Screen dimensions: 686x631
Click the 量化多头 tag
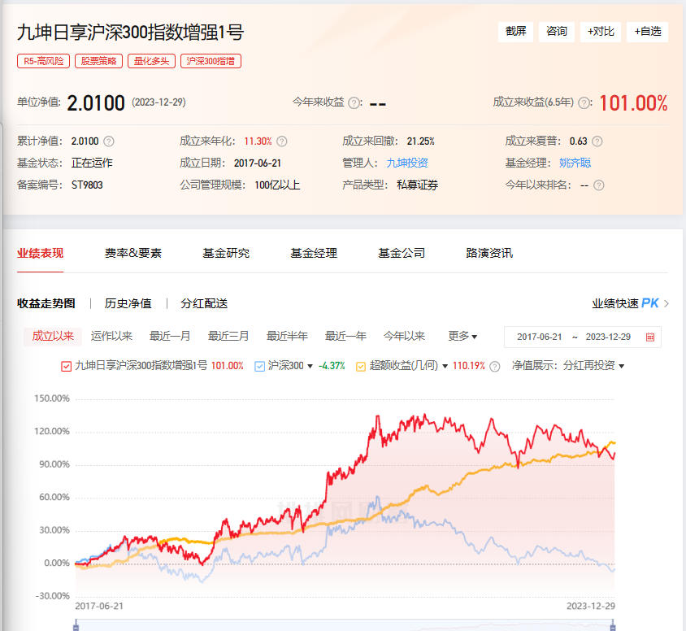(152, 61)
